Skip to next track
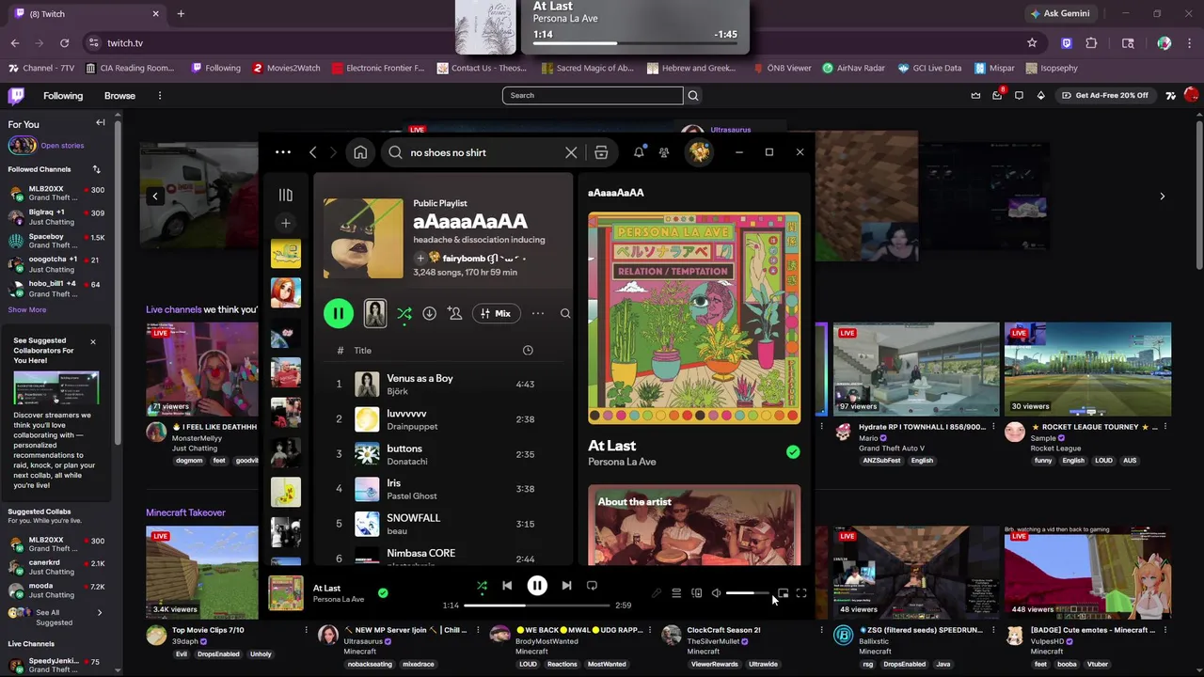The height and width of the screenshot is (677, 1204). click(566, 586)
